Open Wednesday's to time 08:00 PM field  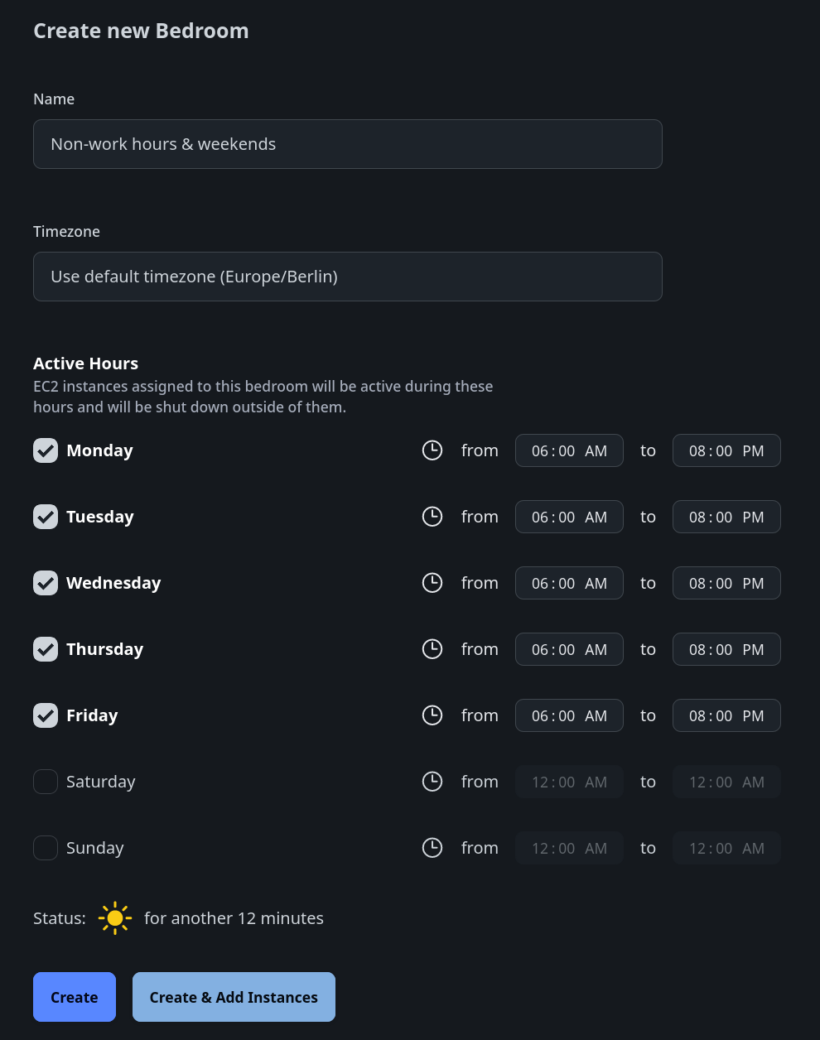(x=726, y=583)
